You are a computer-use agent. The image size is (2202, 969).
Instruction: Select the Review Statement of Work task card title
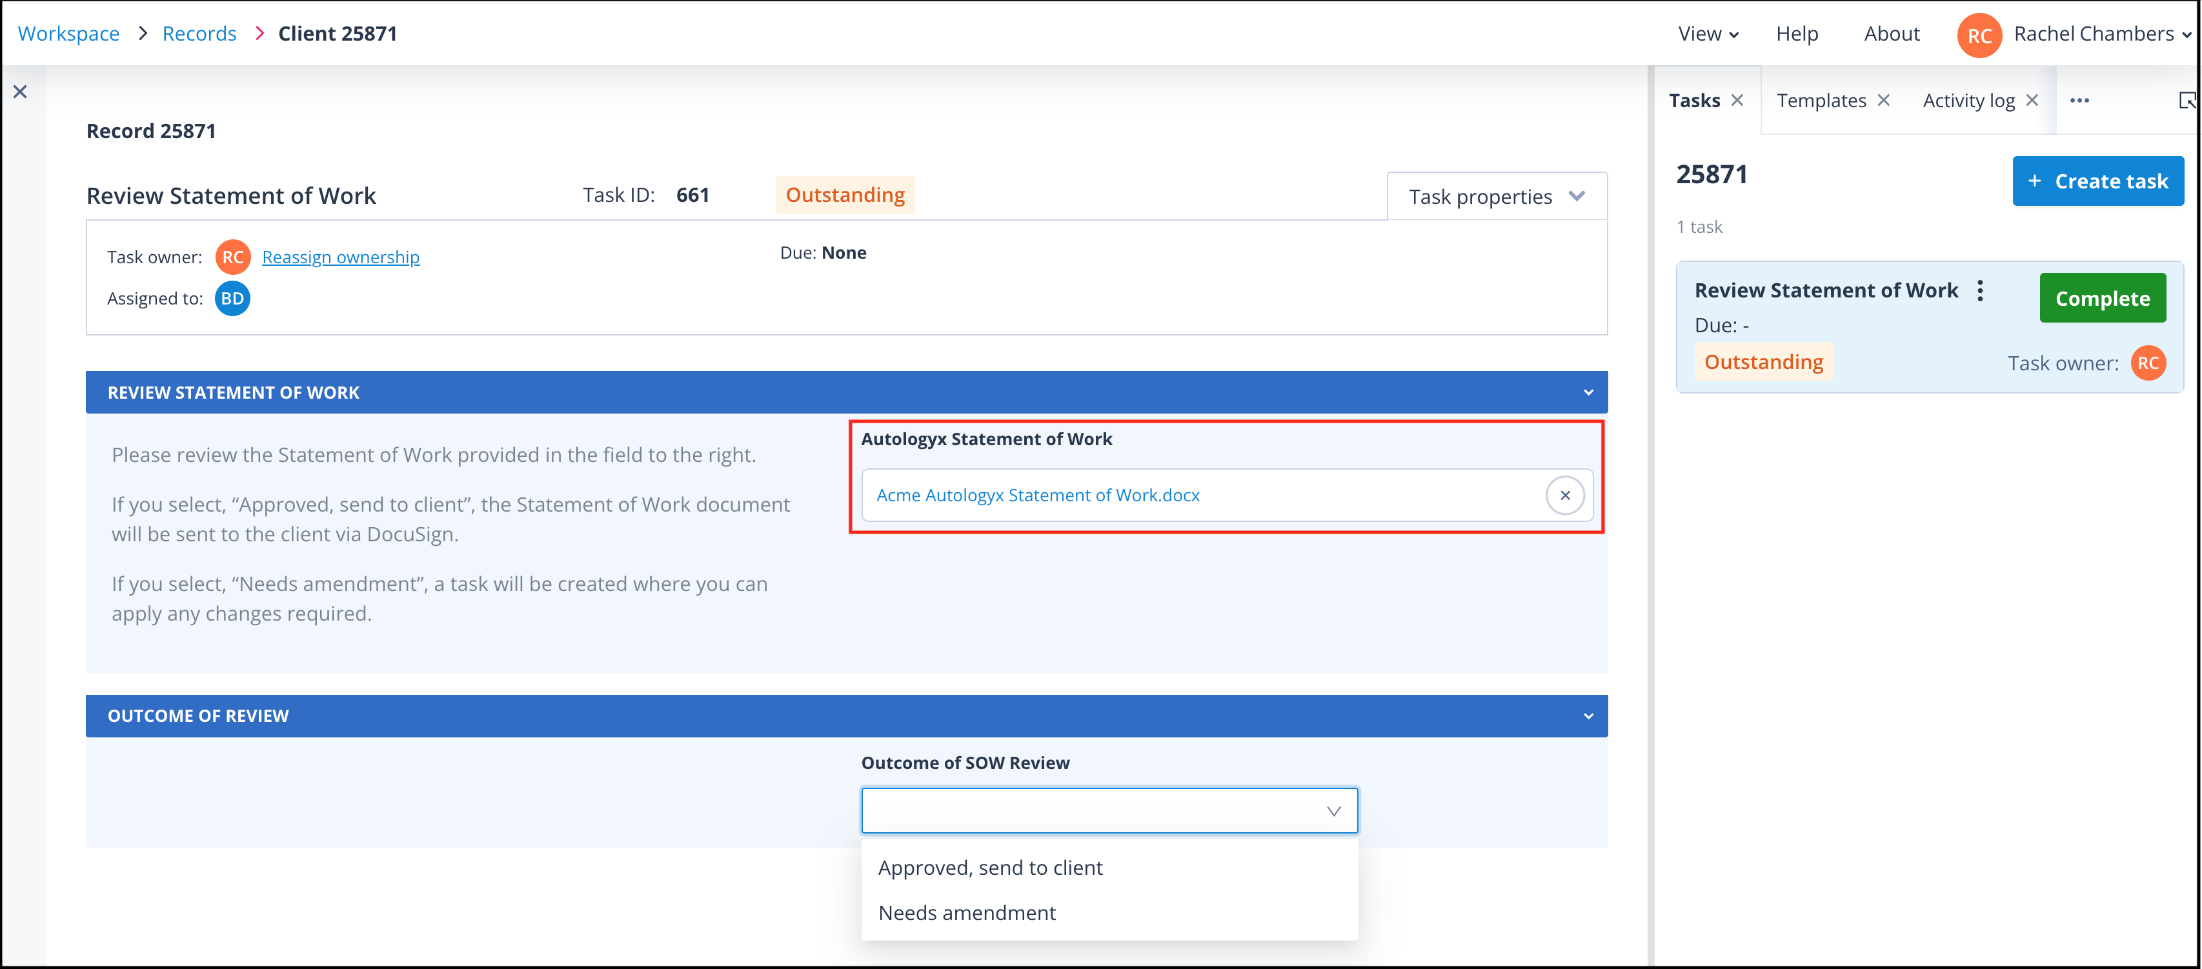[1826, 292]
